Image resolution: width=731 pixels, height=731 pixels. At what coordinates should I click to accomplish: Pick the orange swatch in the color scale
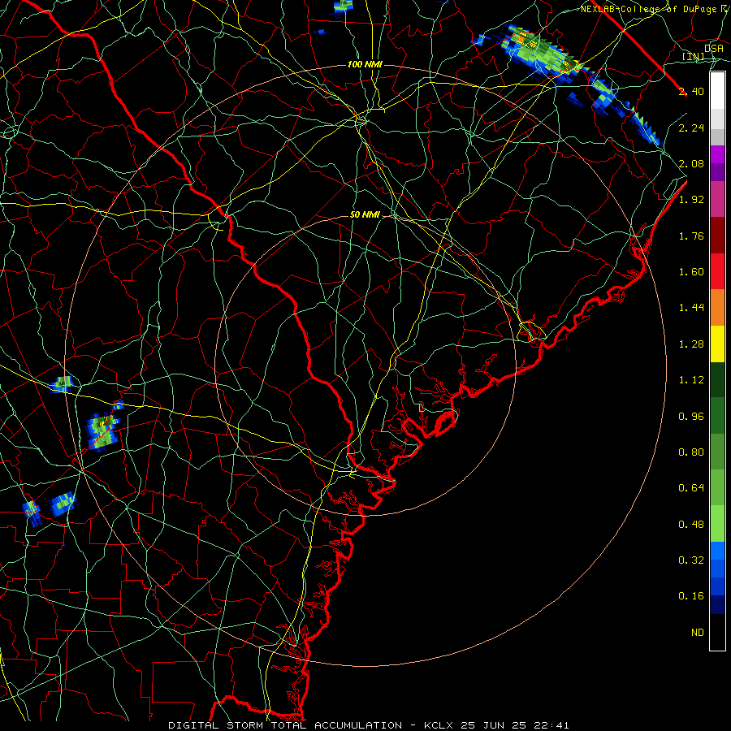point(717,308)
